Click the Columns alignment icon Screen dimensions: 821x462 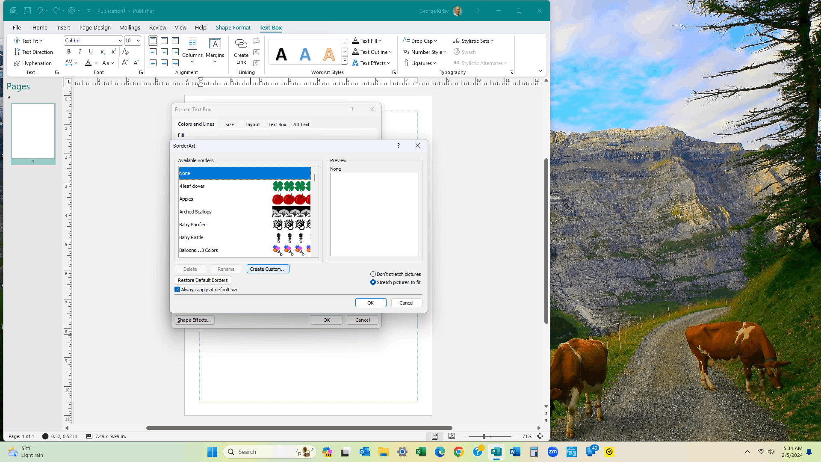(192, 44)
